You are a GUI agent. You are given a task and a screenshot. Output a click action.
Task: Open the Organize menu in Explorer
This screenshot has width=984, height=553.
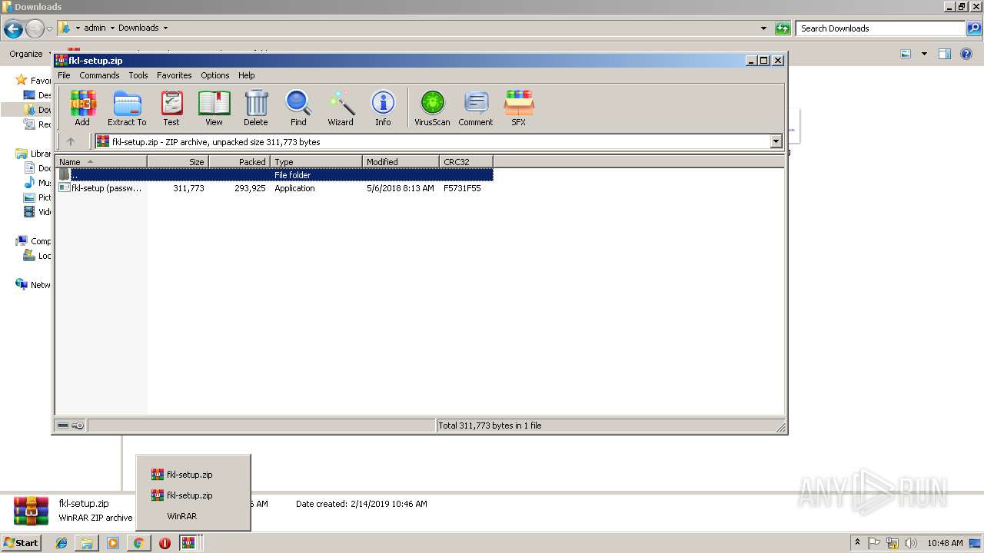pos(29,54)
